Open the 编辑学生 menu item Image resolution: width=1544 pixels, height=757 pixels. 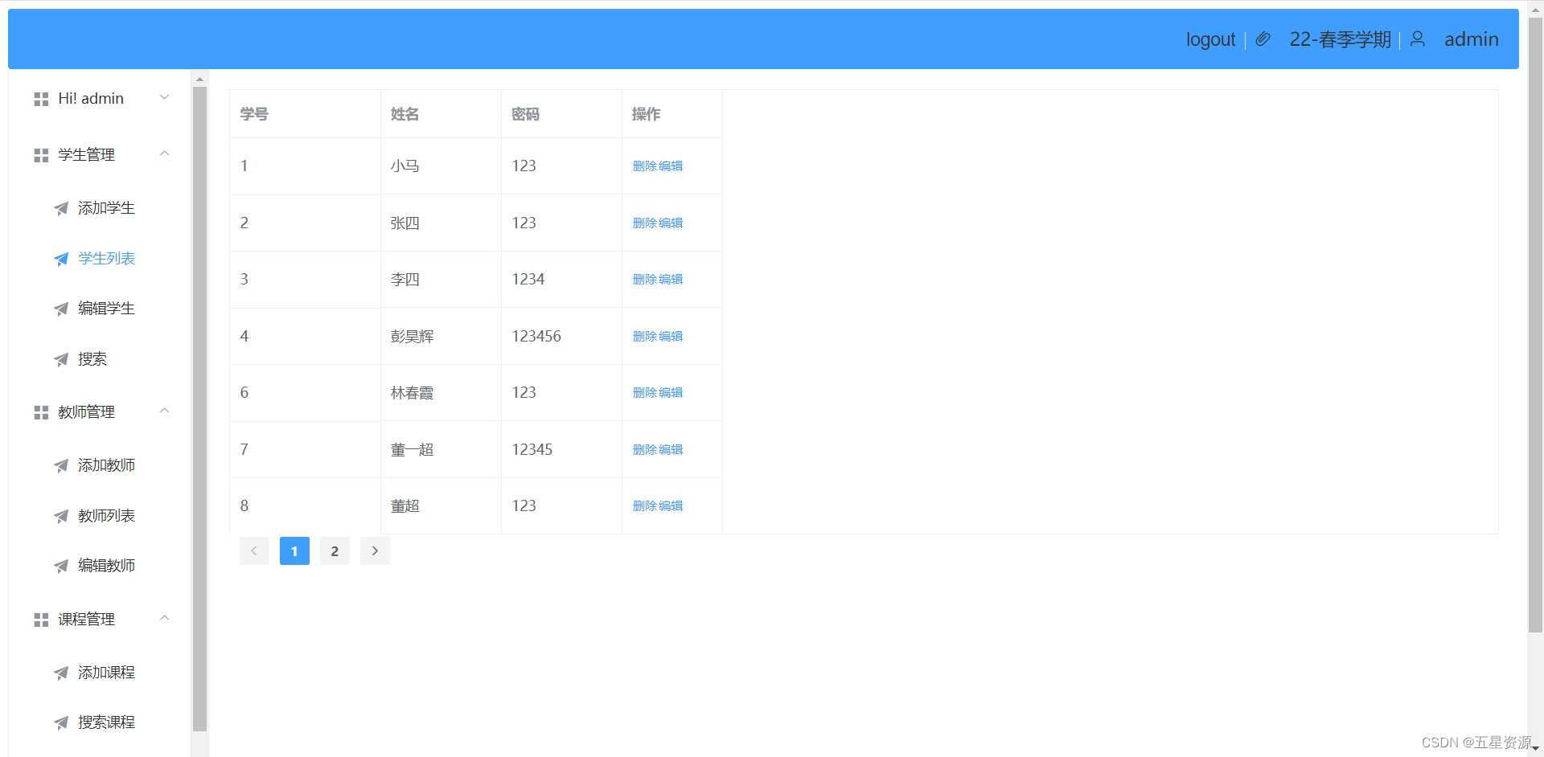pos(100,309)
